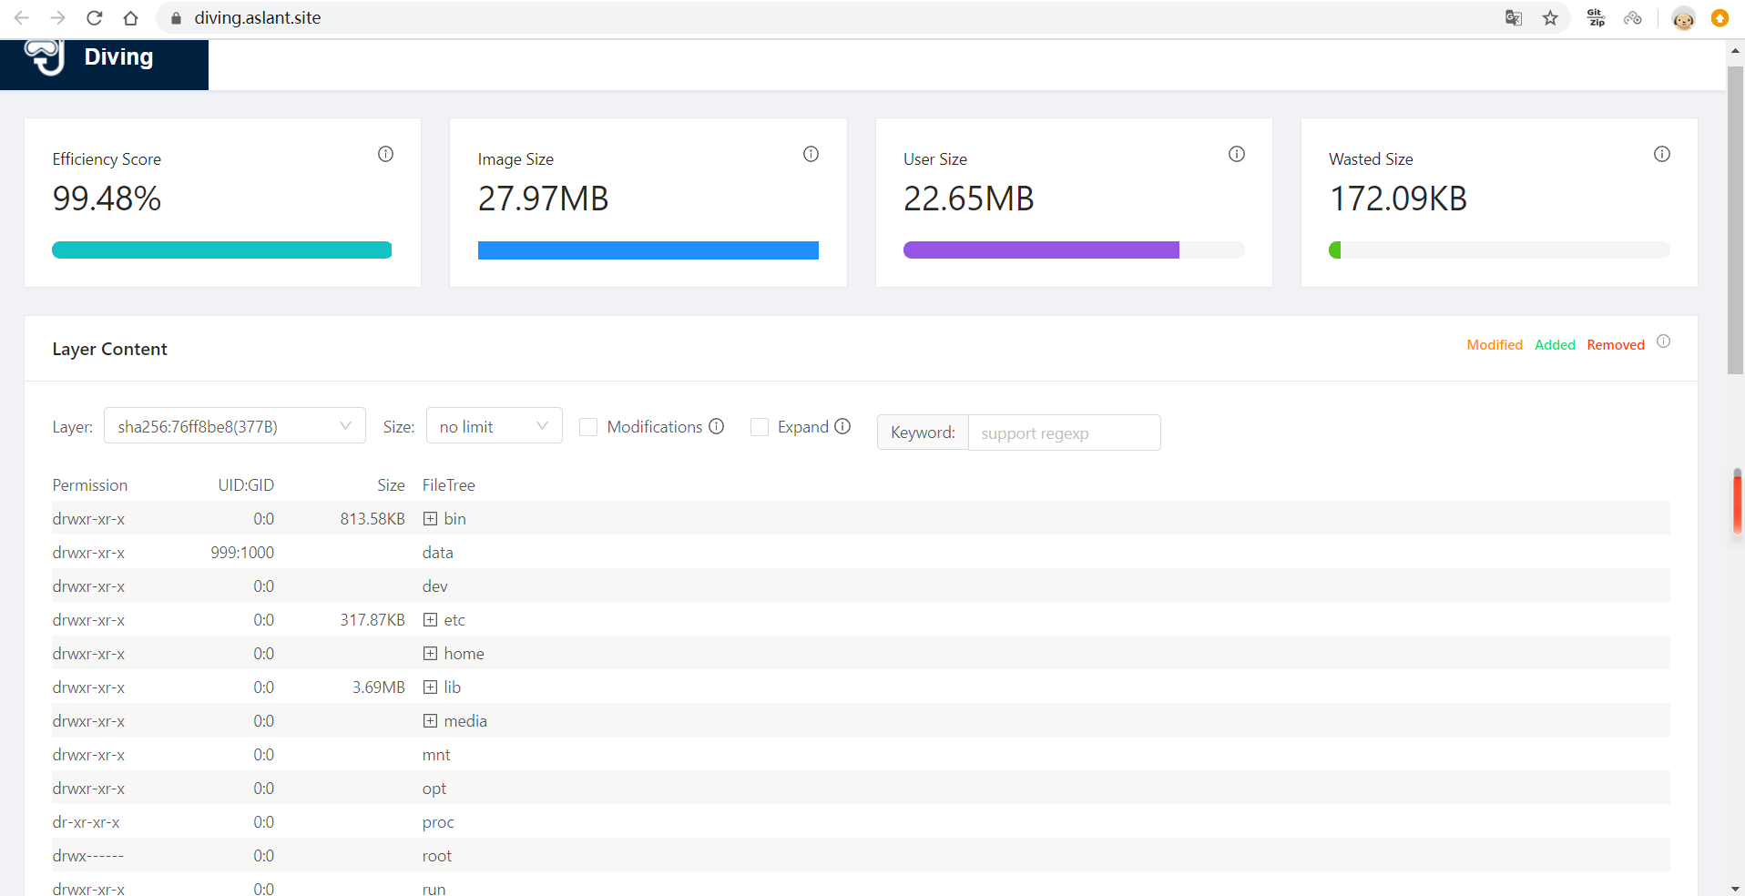
Task: Expand the etc folder
Action: pos(430,620)
